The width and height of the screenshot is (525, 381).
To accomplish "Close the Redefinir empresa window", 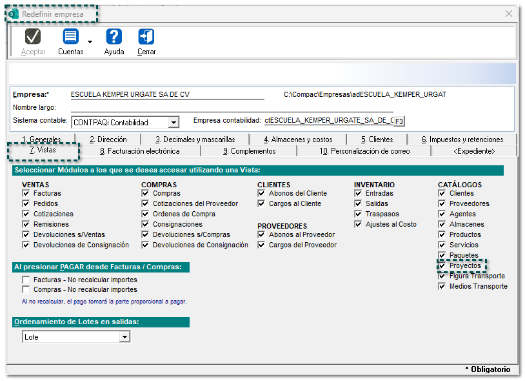I will click(x=509, y=14).
